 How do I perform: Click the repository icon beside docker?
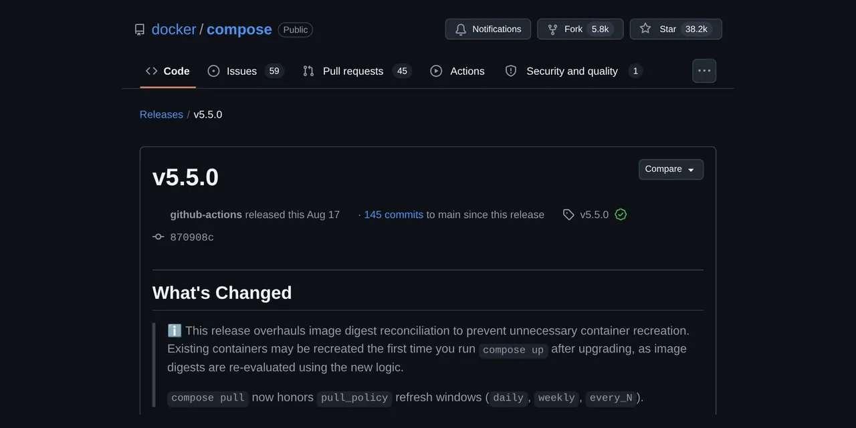139,29
